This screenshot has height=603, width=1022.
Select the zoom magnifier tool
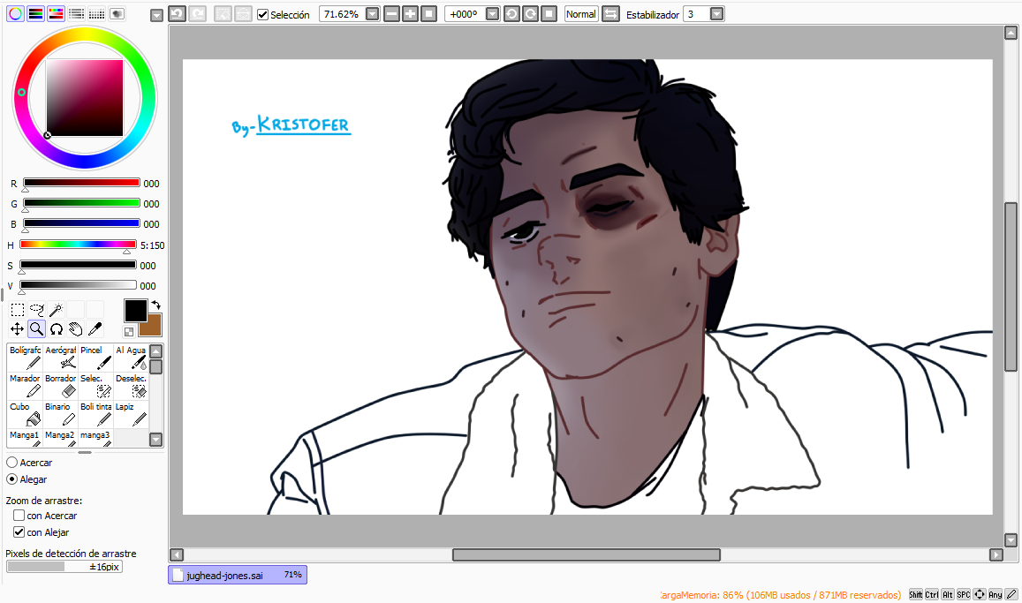(36, 328)
